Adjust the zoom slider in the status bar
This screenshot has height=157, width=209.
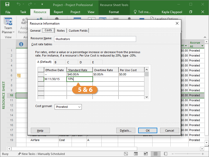188,154
